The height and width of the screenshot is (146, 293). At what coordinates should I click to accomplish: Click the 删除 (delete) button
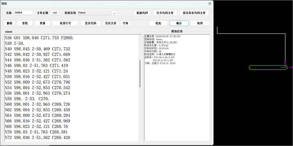pyautogui.click(x=10, y=23)
